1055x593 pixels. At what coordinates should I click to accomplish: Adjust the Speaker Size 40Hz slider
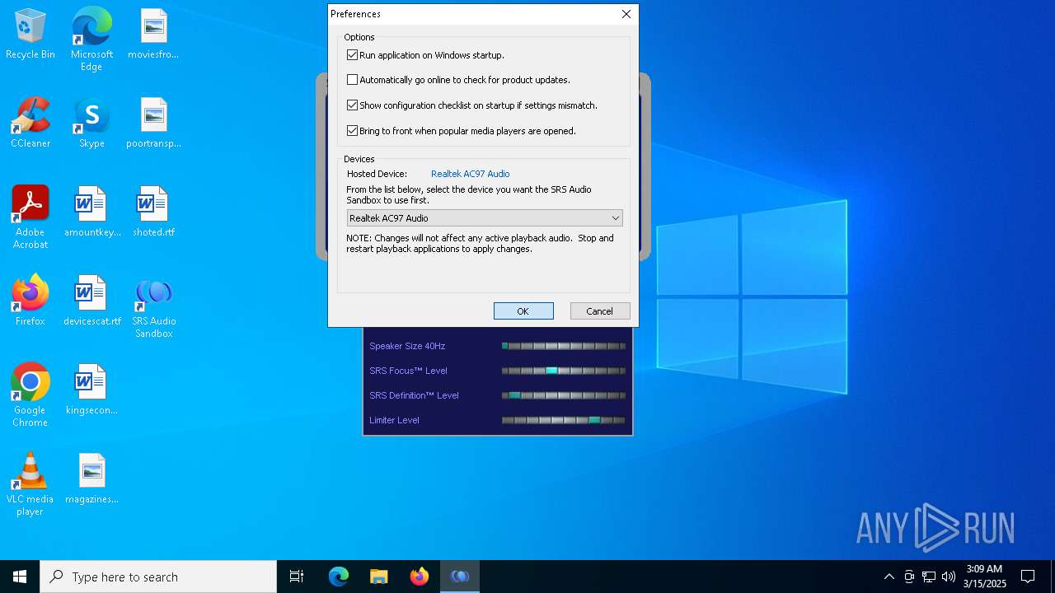tap(564, 346)
